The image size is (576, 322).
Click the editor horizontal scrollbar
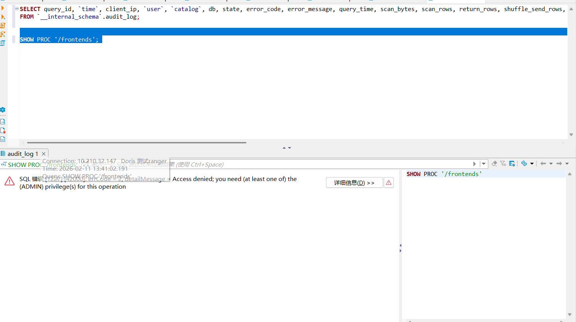coord(137,143)
